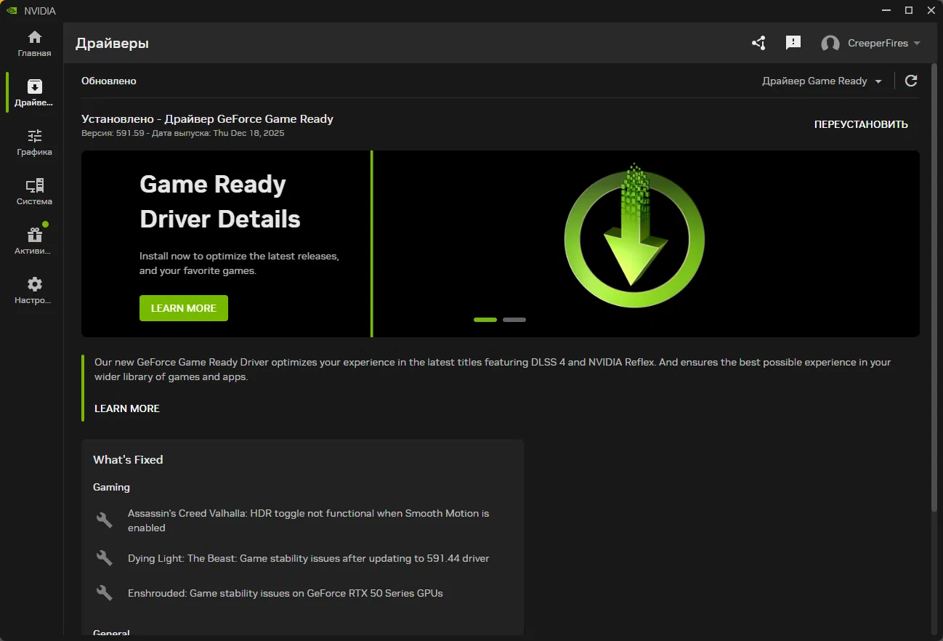
Task: Click the share icon in header
Action: coord(758,43)
